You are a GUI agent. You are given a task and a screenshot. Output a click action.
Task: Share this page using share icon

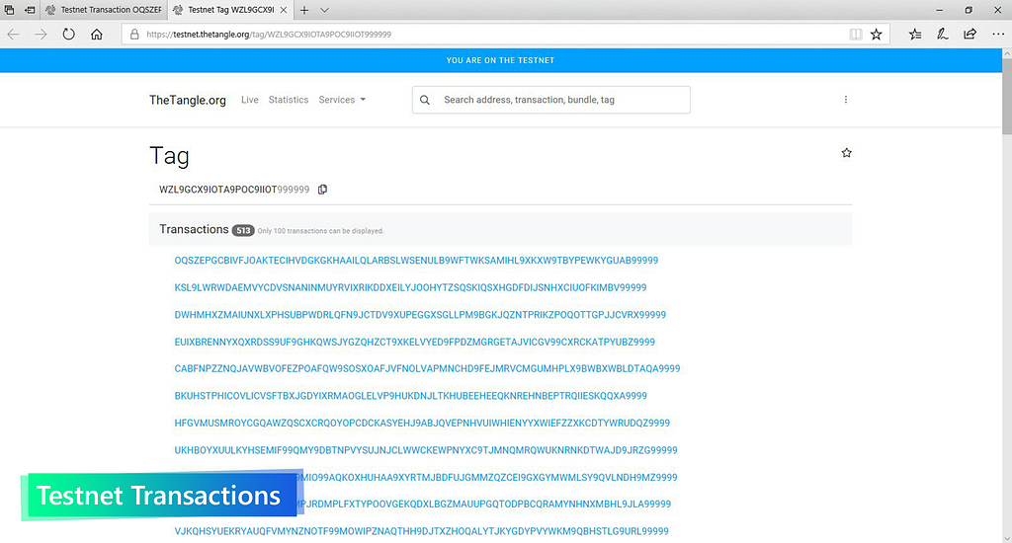pyautogui.click(x=970, y=35)
